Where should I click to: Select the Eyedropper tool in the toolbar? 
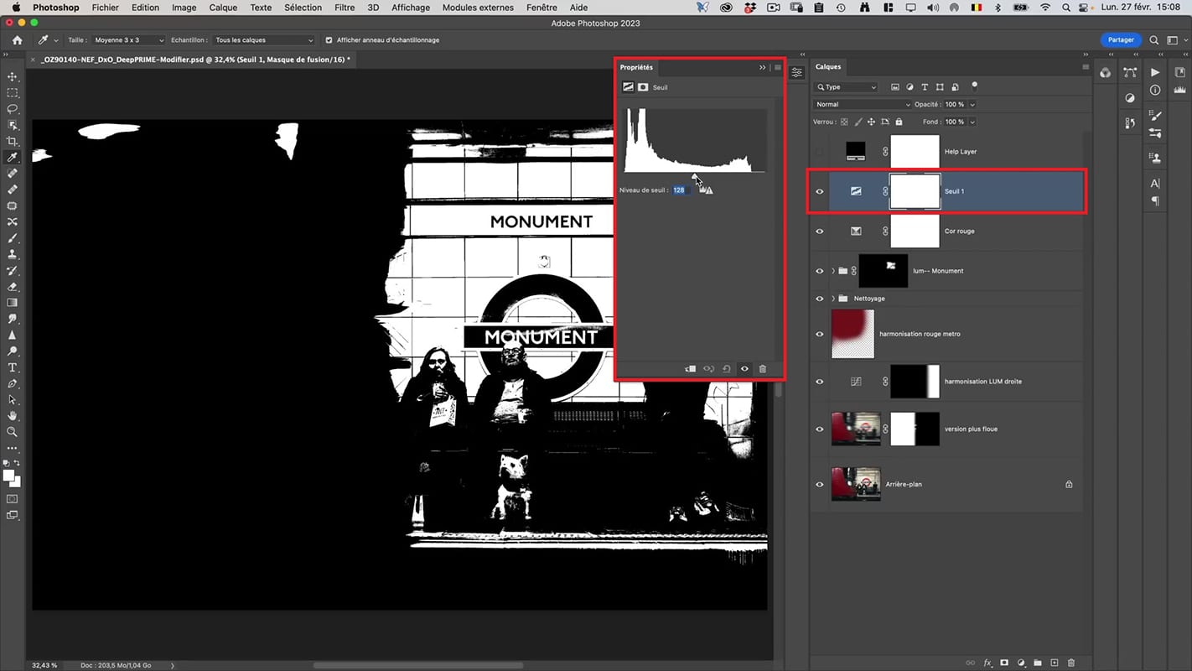[x=13, y=157]
